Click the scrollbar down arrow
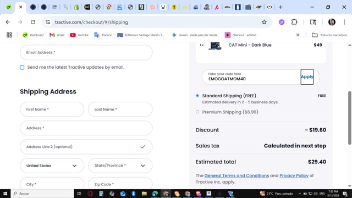The height and width of the screenshot is (198, 352). [350, 186]
